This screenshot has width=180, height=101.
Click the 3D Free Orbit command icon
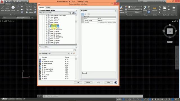(40, 75)
